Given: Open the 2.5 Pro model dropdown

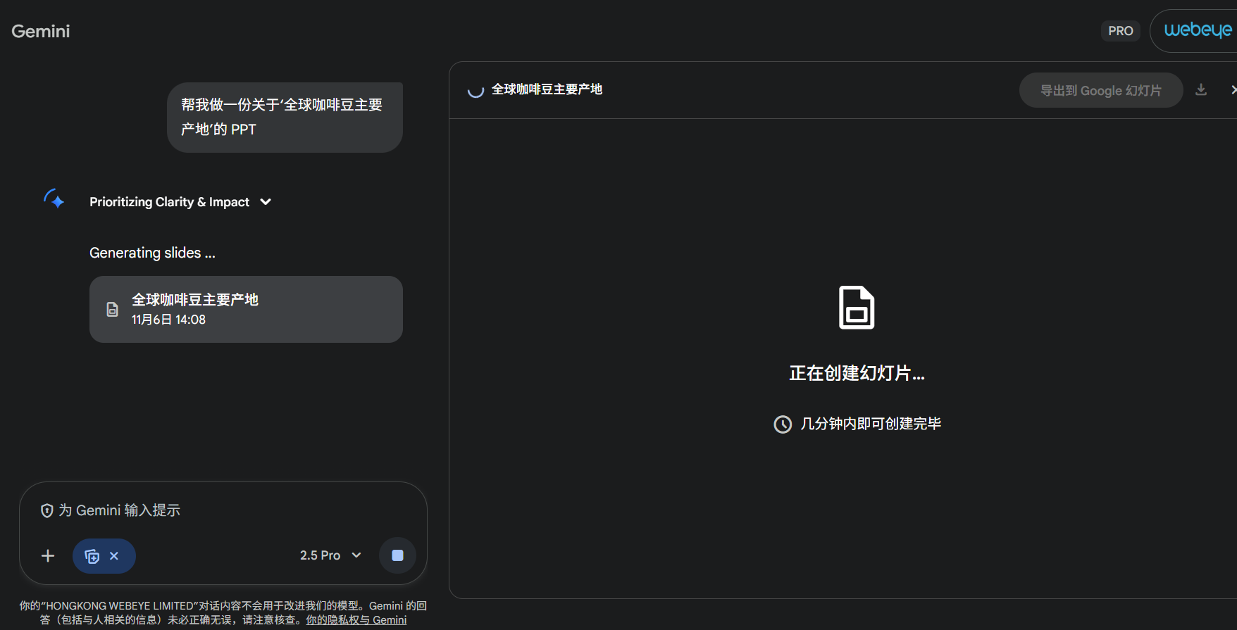Looking at the screenshot, I should [x=330, y=555].
